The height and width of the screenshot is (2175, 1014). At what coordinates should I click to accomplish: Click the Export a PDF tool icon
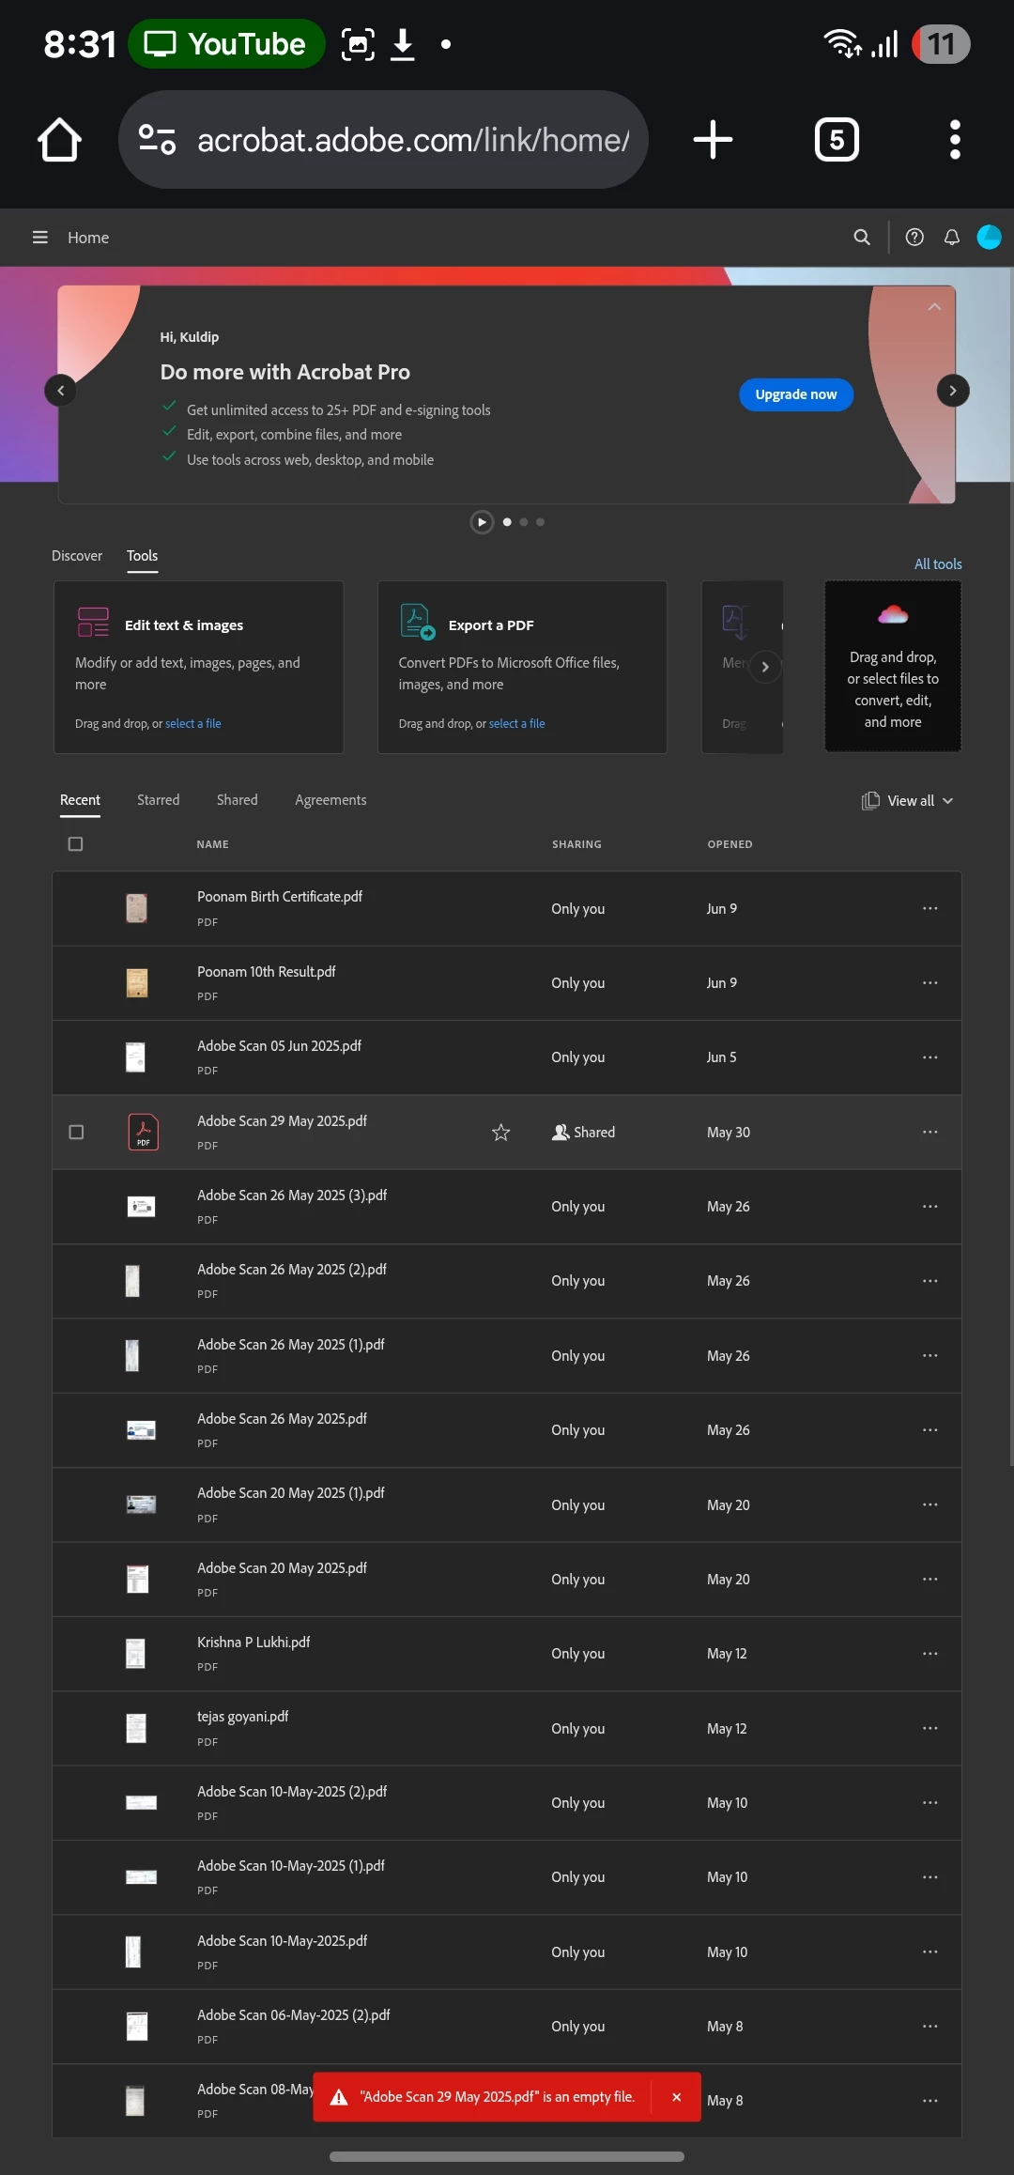click(417, 622)
